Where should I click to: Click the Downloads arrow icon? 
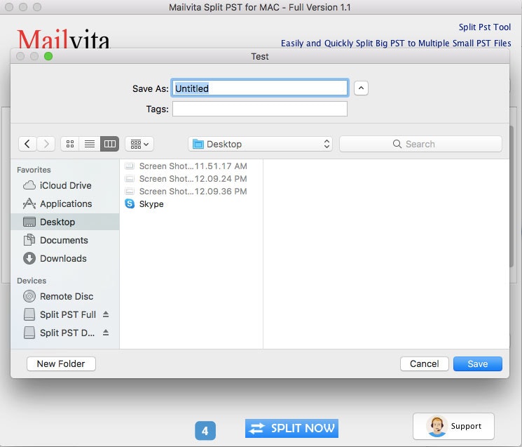pyautogui.click(x=29, y=258)
